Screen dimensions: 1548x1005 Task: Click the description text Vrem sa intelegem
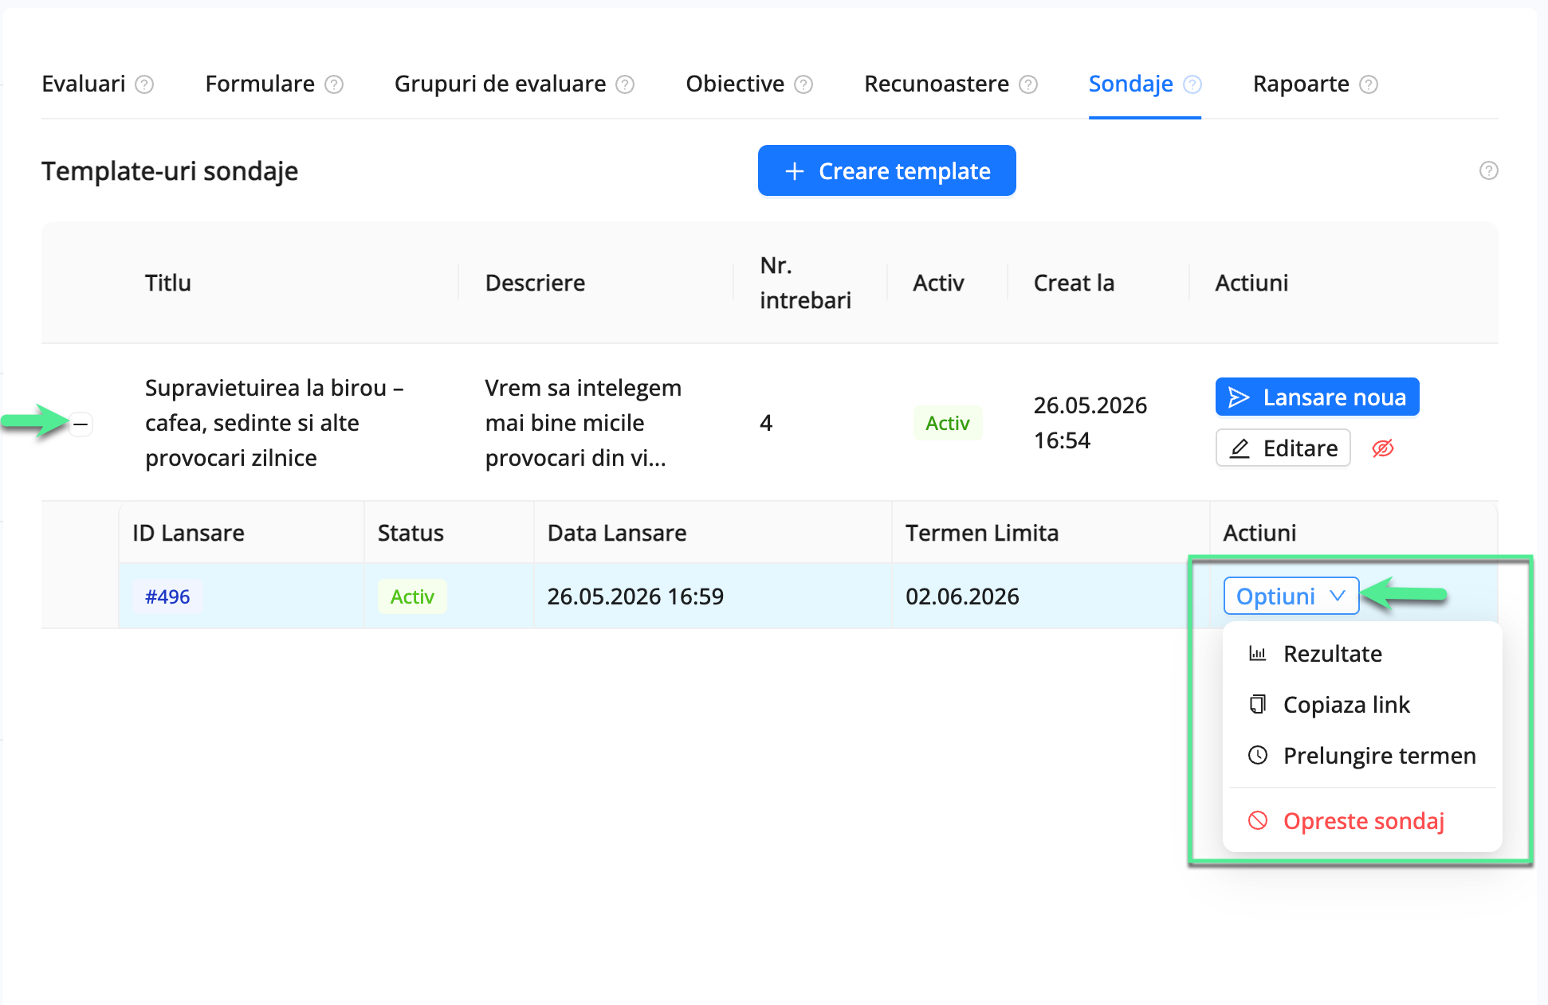pos(583,423)
